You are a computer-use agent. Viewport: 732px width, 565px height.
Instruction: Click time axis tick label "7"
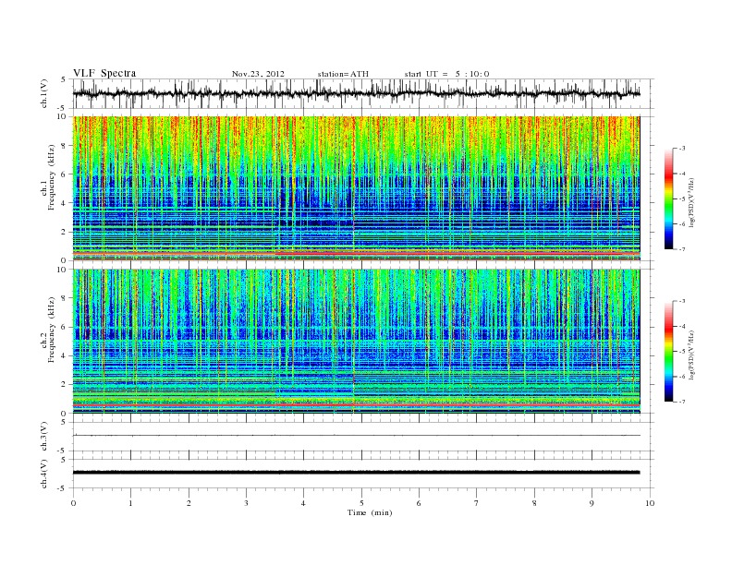(477, 503)
